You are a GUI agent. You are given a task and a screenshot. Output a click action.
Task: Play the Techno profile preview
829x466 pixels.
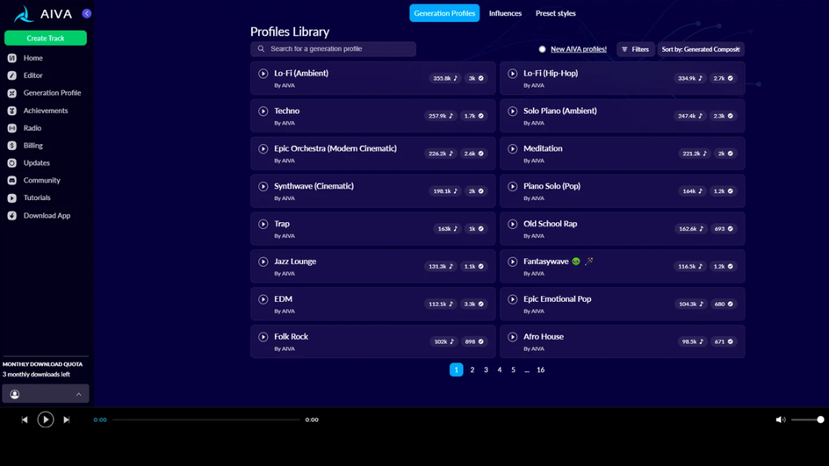263,111
